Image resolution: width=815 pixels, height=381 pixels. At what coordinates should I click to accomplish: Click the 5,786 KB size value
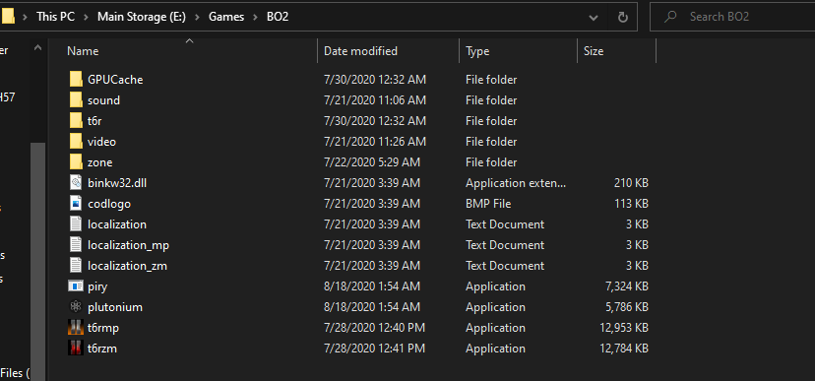pos(627,307)
